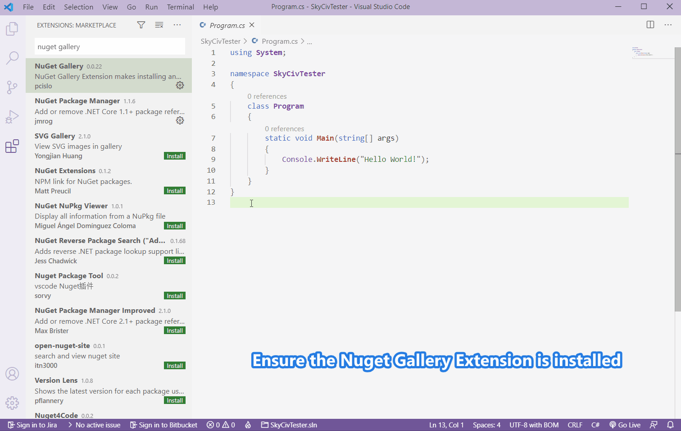Sign in to Jira from the status bar
The height and width of the screenshot is (431, 681).
click(x=32, y=425)
